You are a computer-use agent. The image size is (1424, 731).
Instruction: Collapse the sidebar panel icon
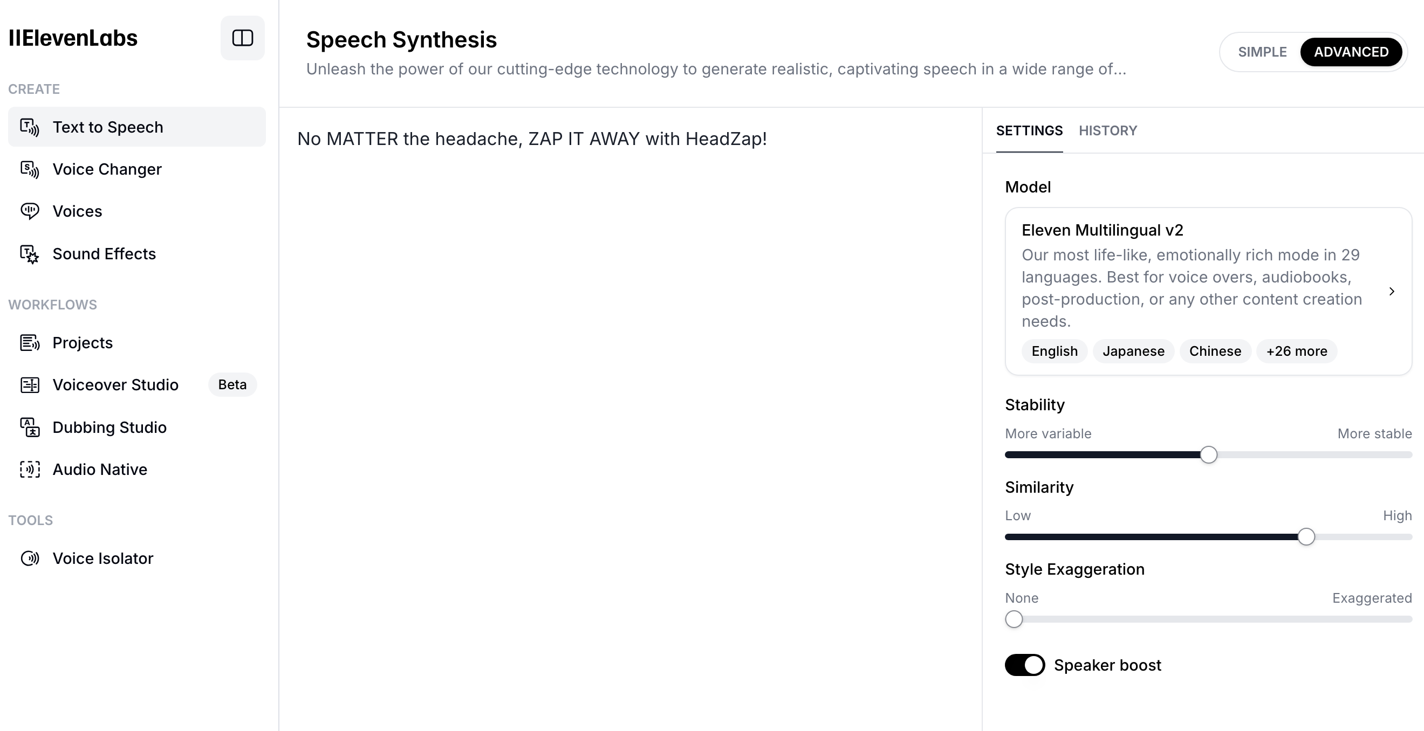coord(242,38)
